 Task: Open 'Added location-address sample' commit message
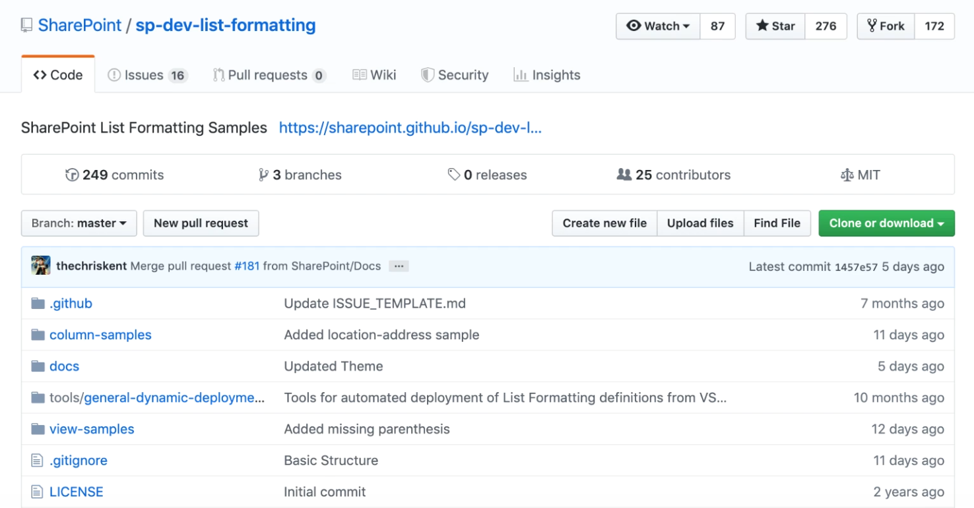[x=381, y=335]
